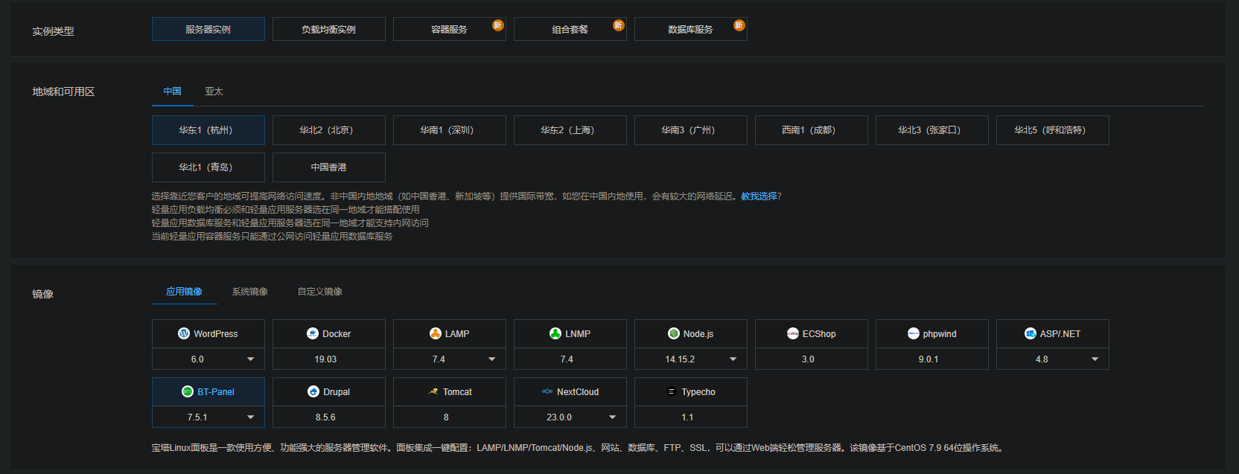Click the Tomcat cat icon
Viewport: 1239px width, 474px height.
coord(433,391)
